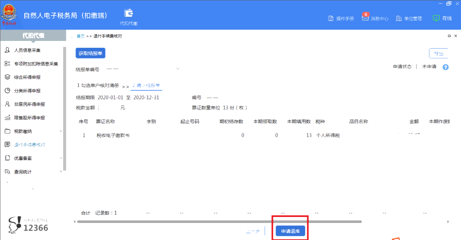Click the horizontal scrollbar thumb

[x=219, y=222]
